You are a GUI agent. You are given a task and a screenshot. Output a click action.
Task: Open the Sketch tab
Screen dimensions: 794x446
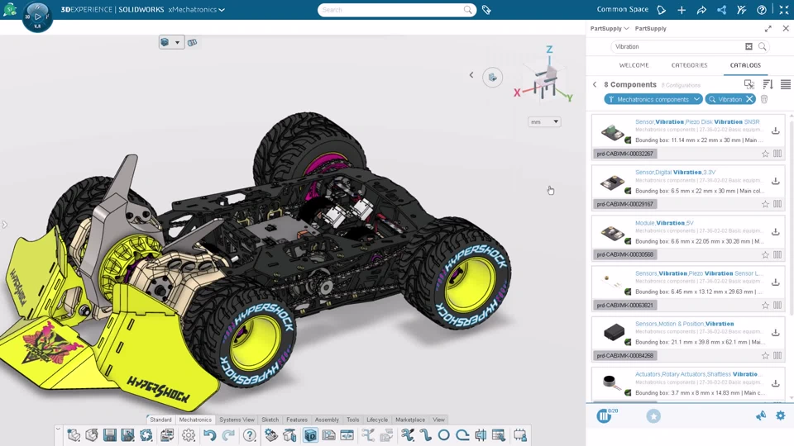270,420
